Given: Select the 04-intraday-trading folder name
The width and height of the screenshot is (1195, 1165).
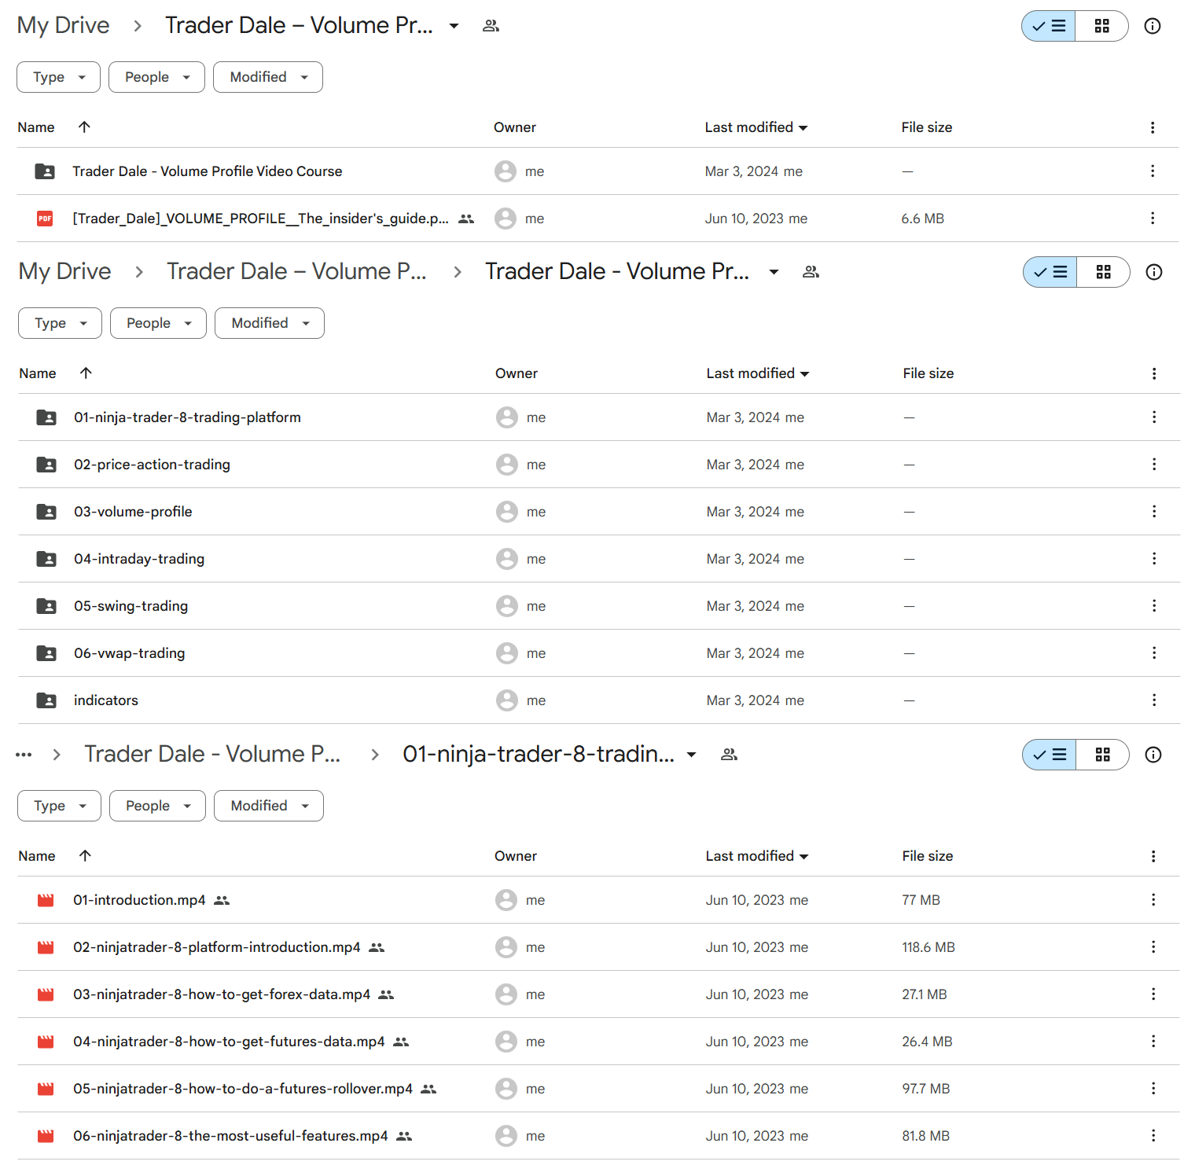Looking at the screenshot, I should click(139, 559).
